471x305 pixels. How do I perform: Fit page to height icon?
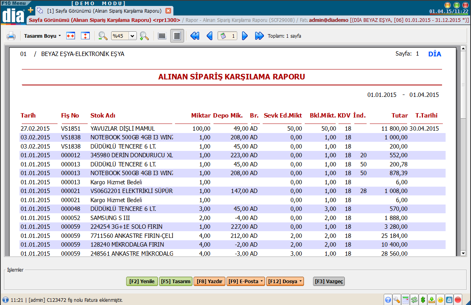coord(85,36)
